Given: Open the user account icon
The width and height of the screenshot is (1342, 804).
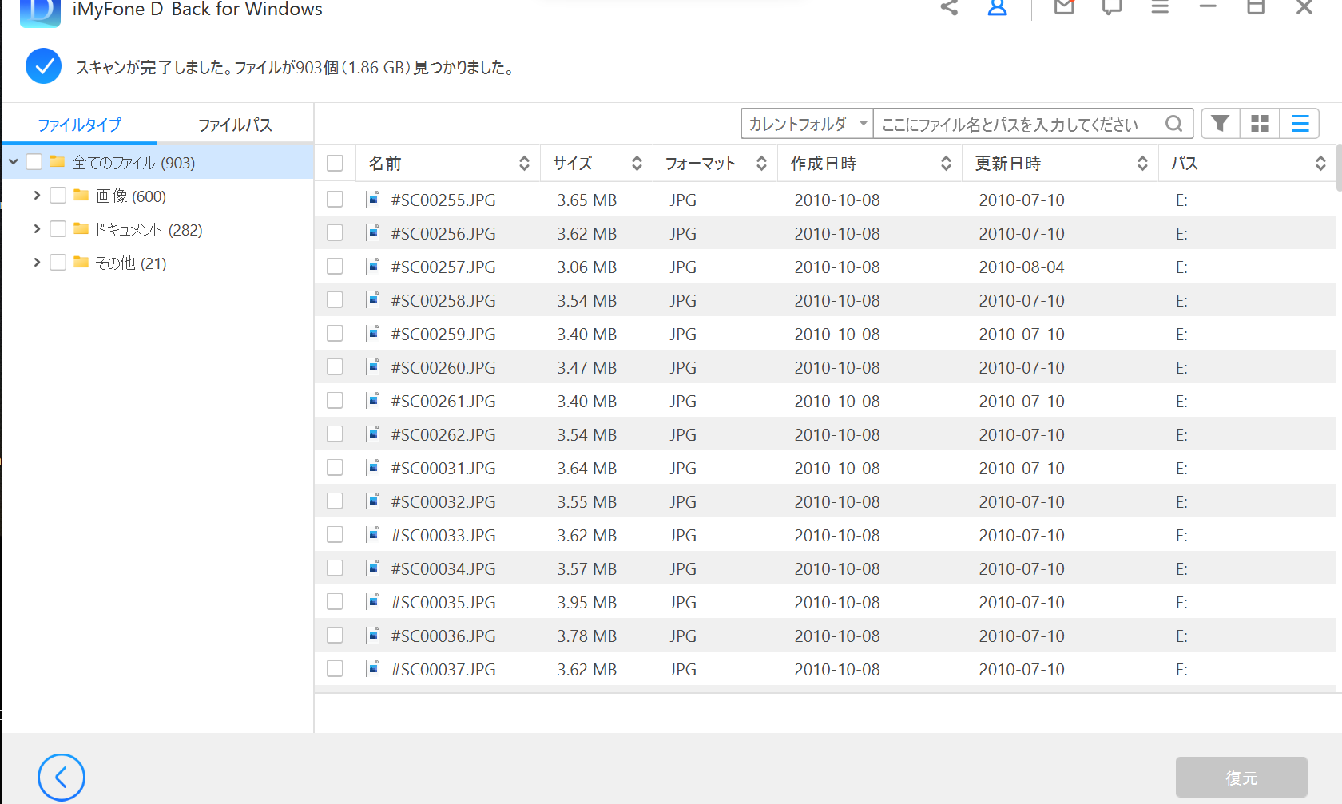Looking at the screenshot, I should [997, 8].
